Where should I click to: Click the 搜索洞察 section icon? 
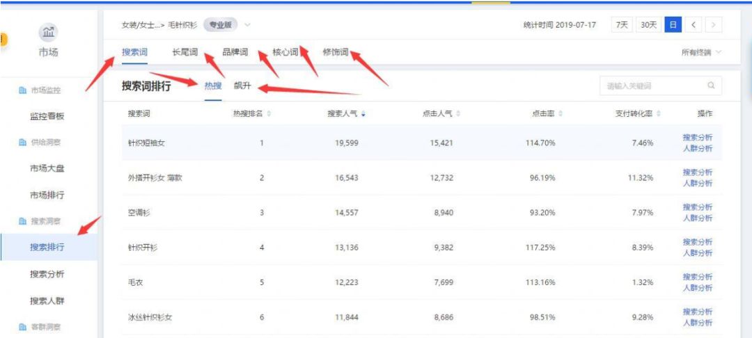(x=22, y=221)
